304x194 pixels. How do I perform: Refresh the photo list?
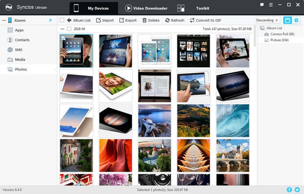[175, 20]
